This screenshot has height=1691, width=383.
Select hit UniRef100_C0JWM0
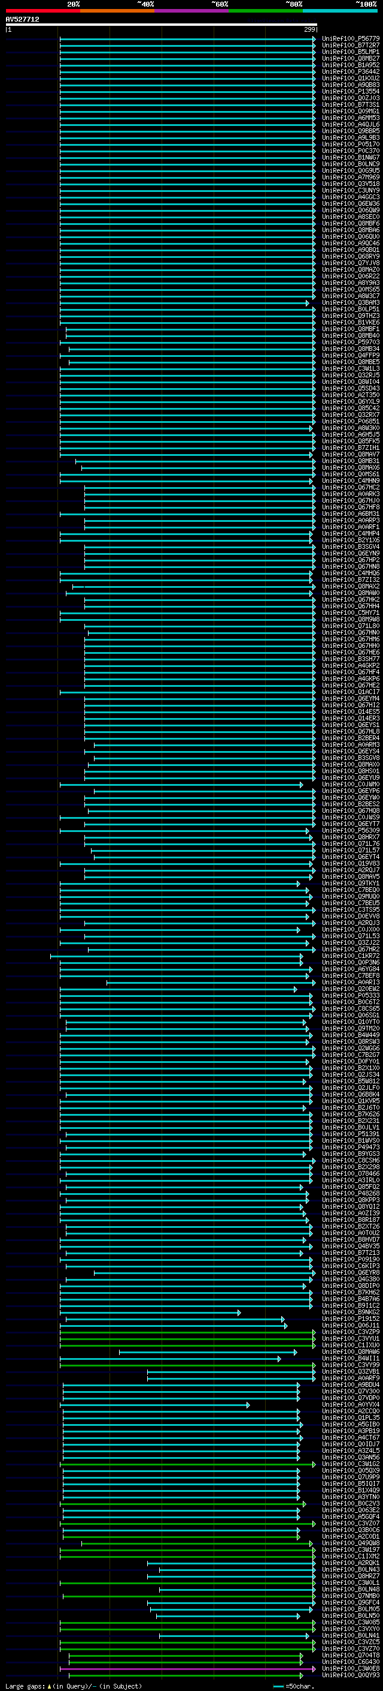click(351, 785)
